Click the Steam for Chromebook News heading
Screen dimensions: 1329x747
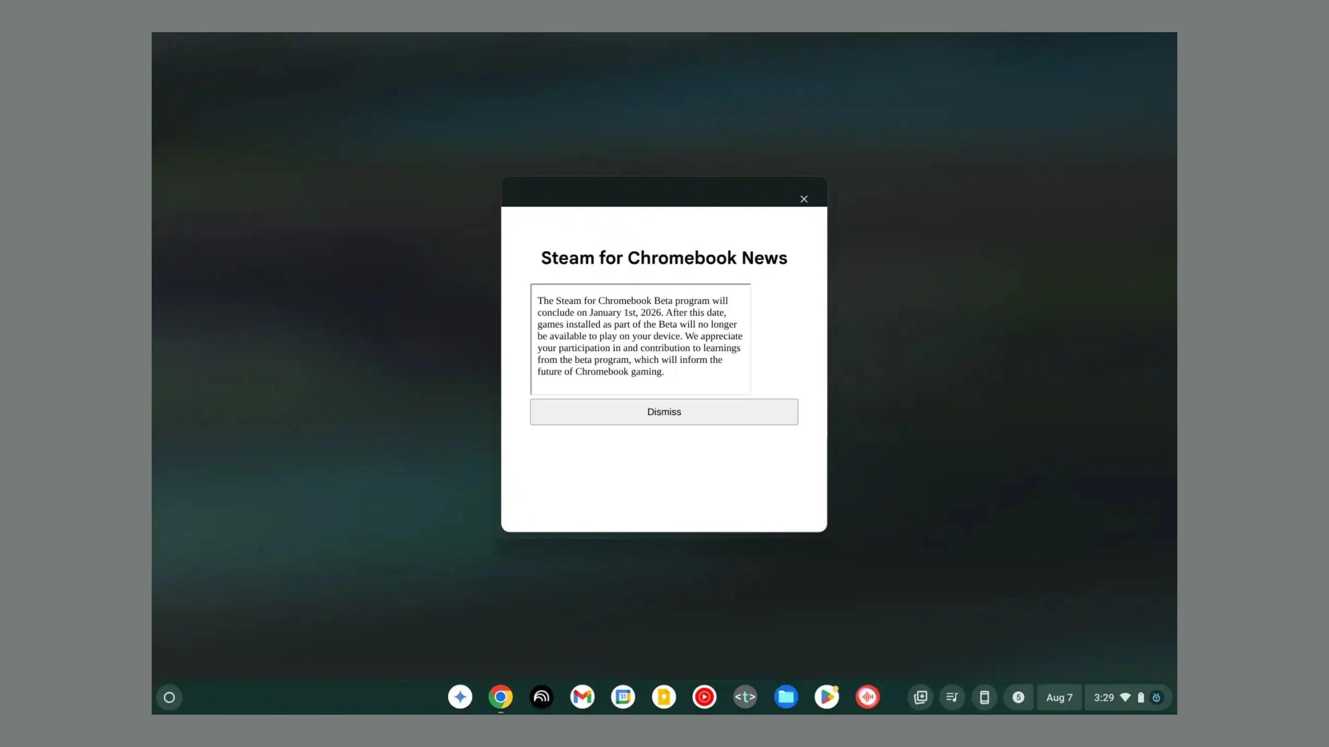tap(664, 258)
